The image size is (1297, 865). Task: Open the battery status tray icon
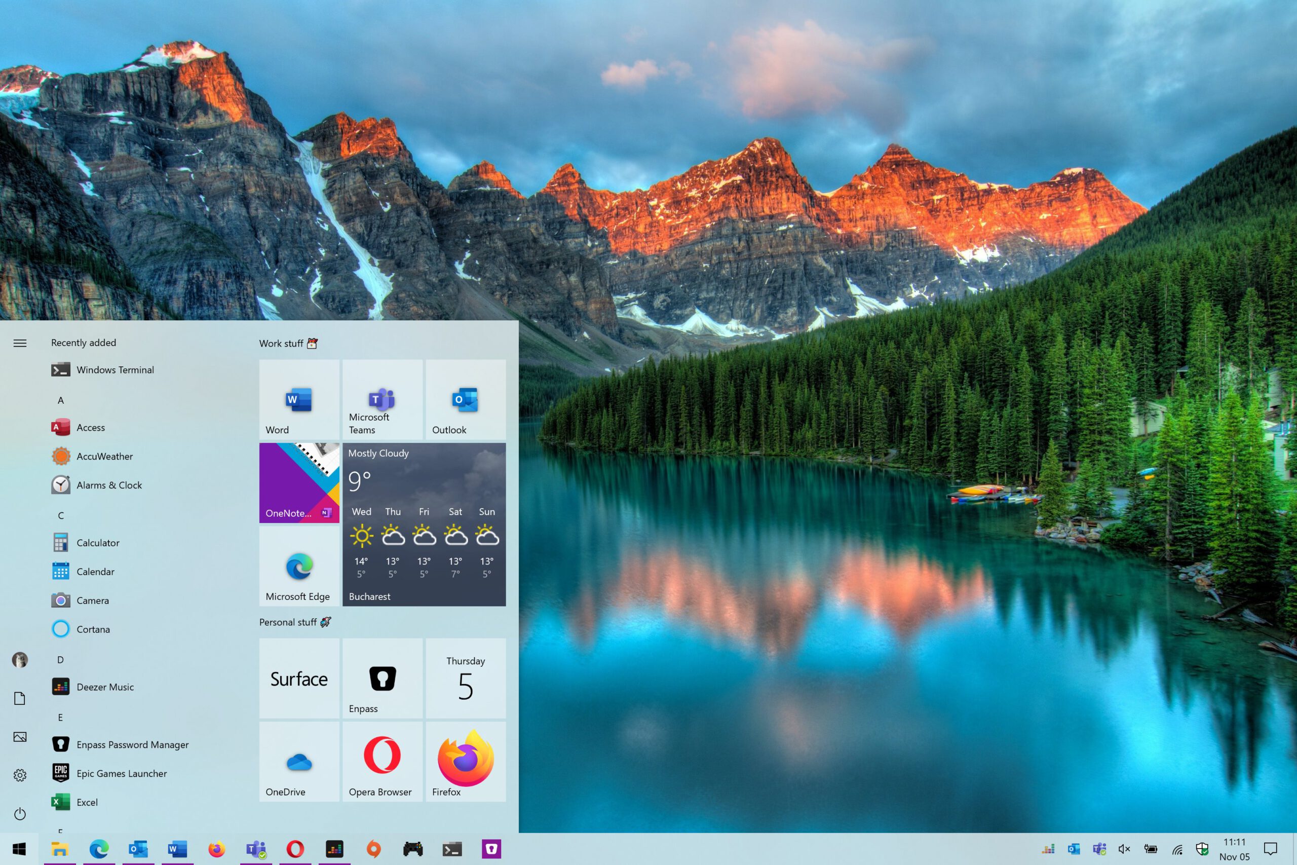[x=1151, y=849]
